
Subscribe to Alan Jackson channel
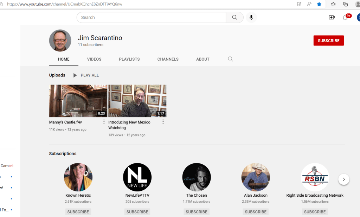coord(256,212)
